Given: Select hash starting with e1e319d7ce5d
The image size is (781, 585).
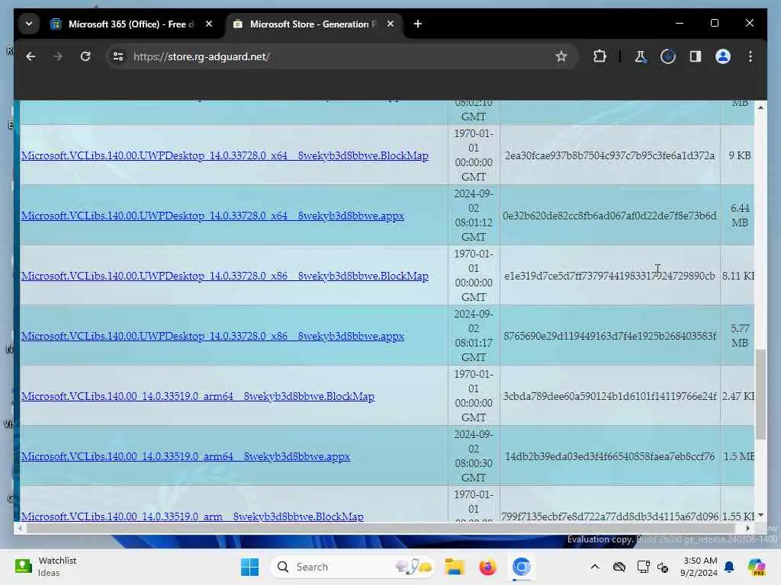Looking at the screenshot, I should point(609,276).
